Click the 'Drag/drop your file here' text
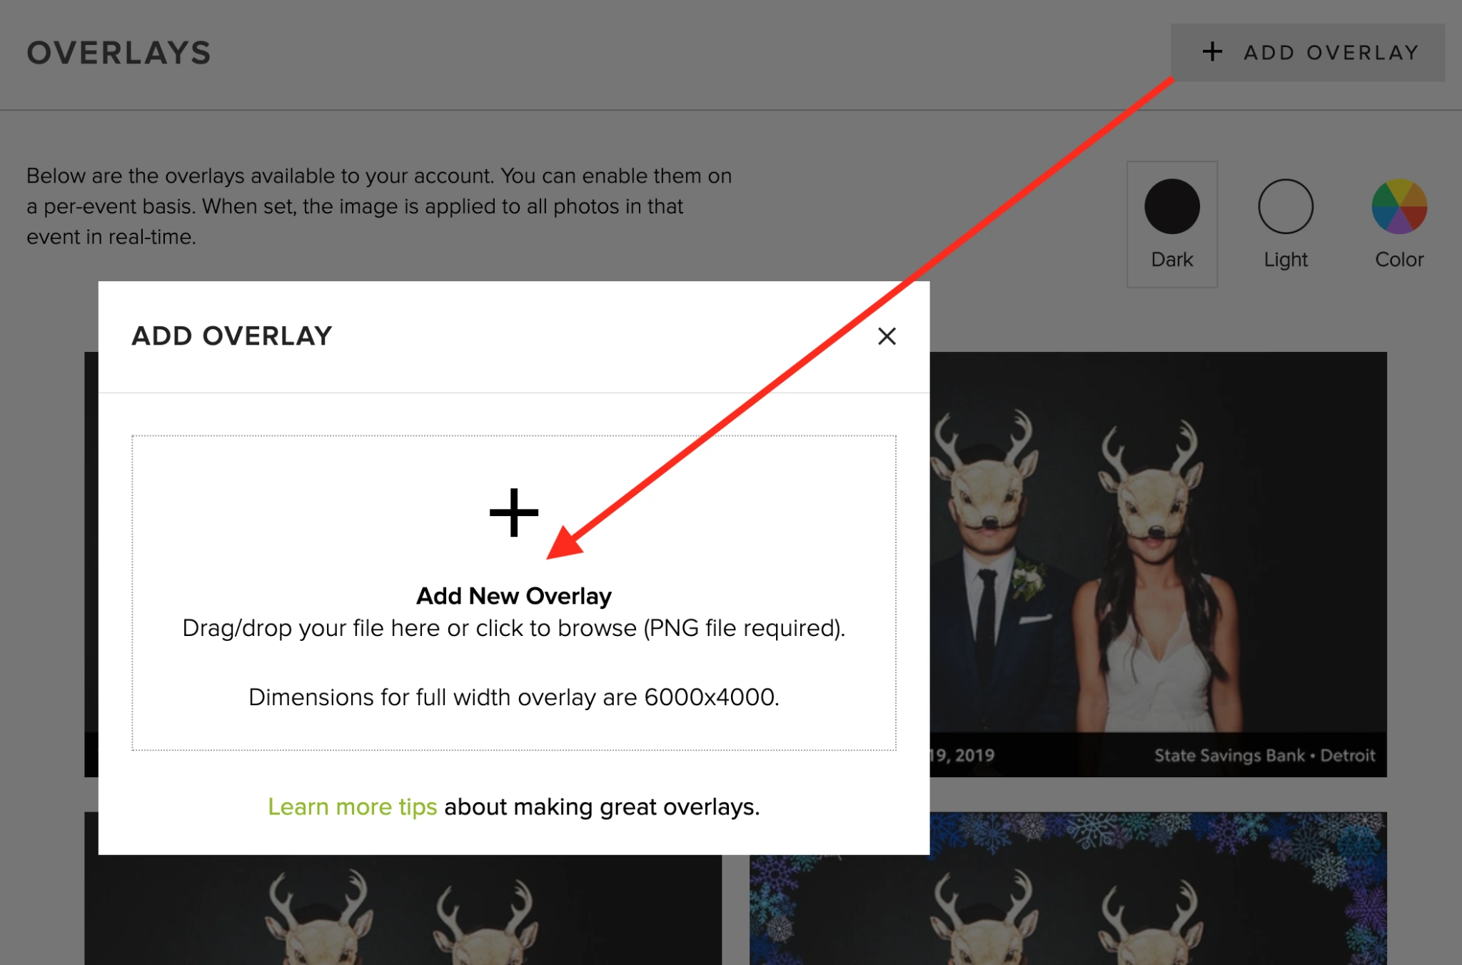This screenshot has height=965, width=1462. click(x=514, y=628)
